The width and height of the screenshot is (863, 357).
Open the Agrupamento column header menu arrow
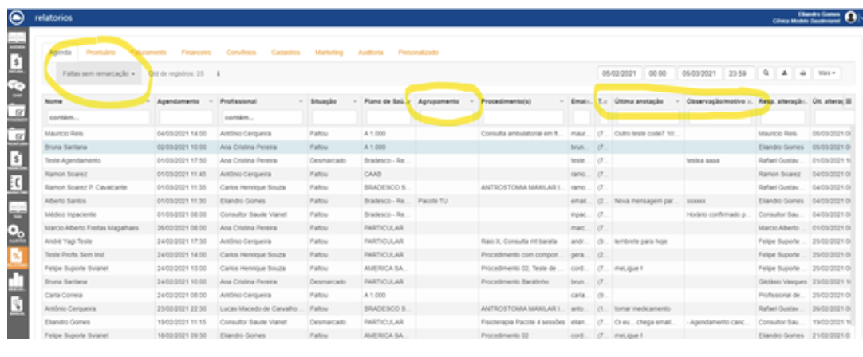pos(471,102)
